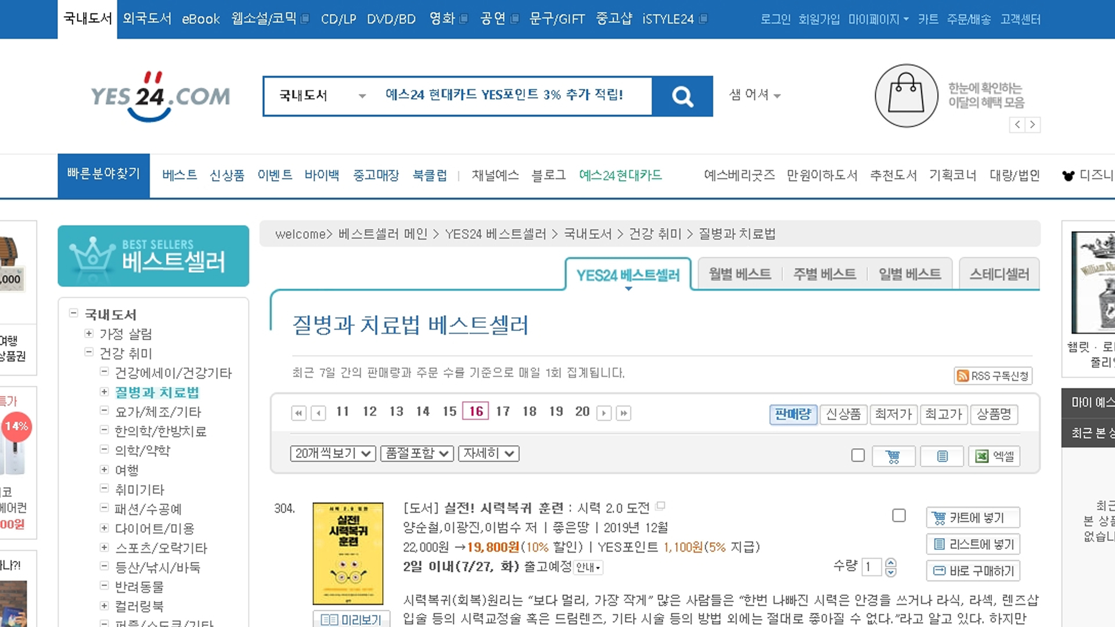Image resolution: width=1115 pixels, height=627 pixels.
Task: Sort by 상품명
Action: [x=994, y=414]
